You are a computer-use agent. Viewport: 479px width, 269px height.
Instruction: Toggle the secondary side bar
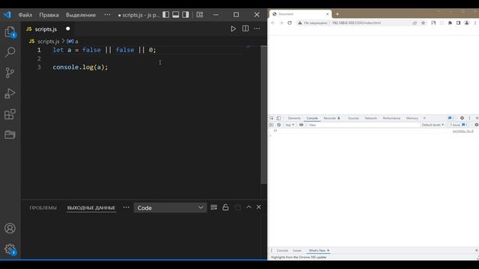(186, 15)
